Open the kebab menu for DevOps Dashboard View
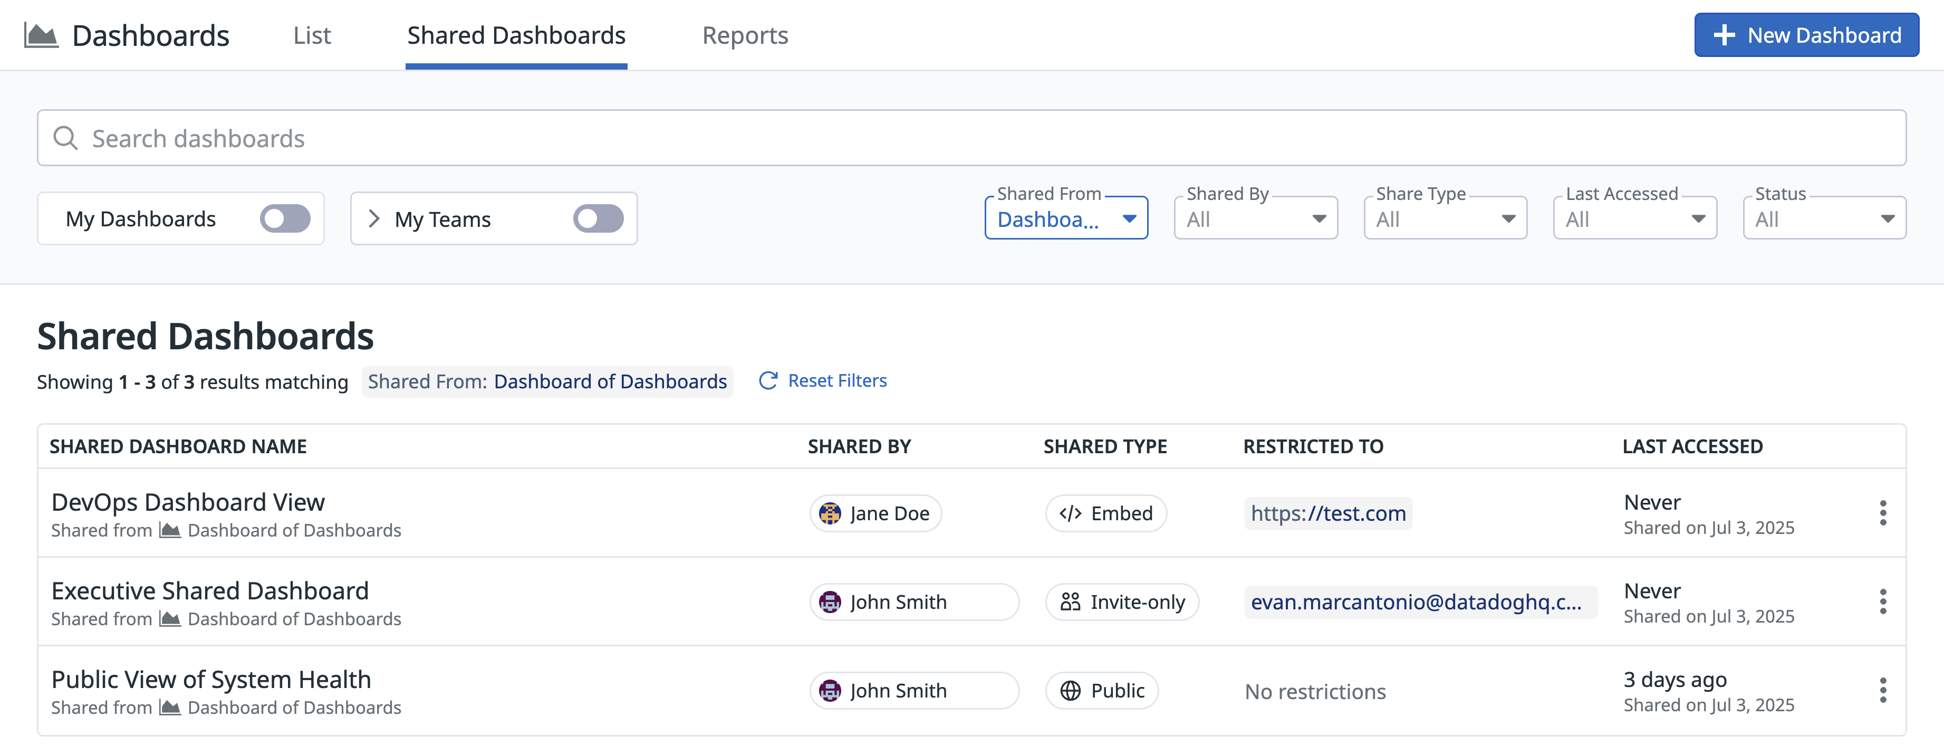 tap(1882, 512)
